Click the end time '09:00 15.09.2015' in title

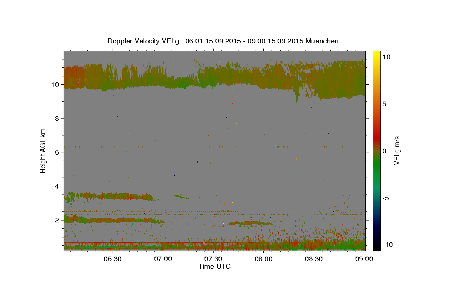[276, 41]
